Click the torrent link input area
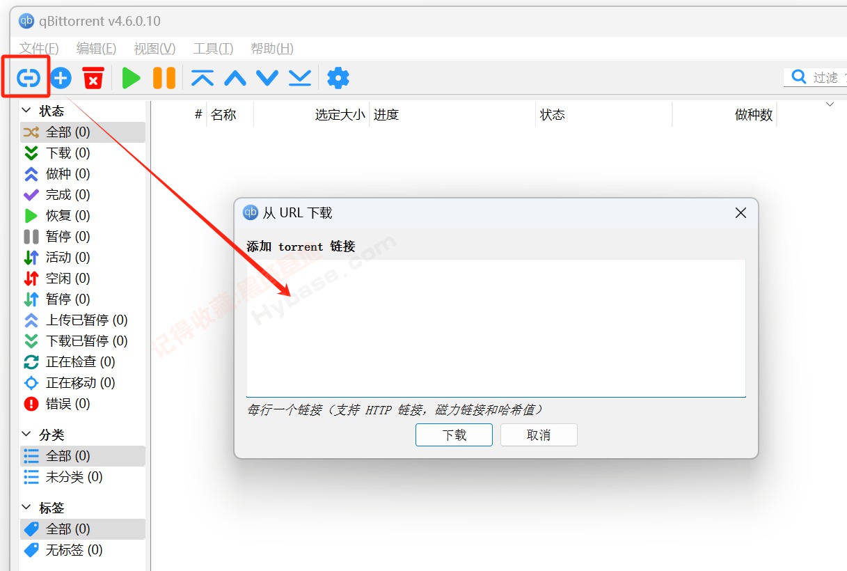The height and width of the screenshot is (571, 847). (496, 327)
